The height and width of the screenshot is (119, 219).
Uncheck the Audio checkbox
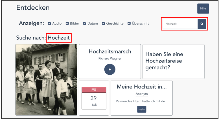click(x=49, y=23)
